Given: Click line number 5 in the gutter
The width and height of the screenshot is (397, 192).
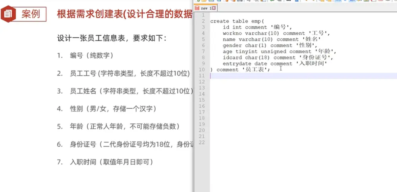Looking at the screenshot, I should pyautogui.click(x=203, y=39).
